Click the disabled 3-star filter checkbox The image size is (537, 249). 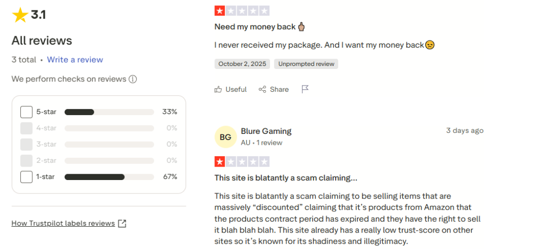[x=26, y=144]
